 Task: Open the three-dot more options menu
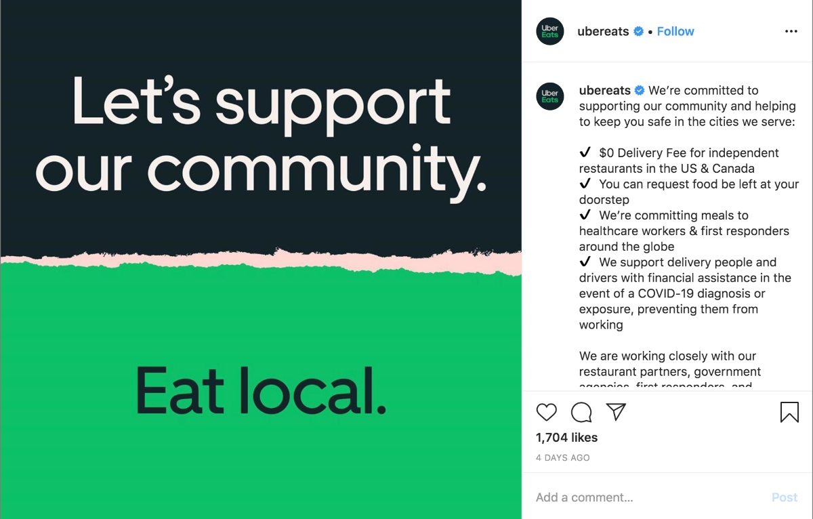(x=791, y=31)
